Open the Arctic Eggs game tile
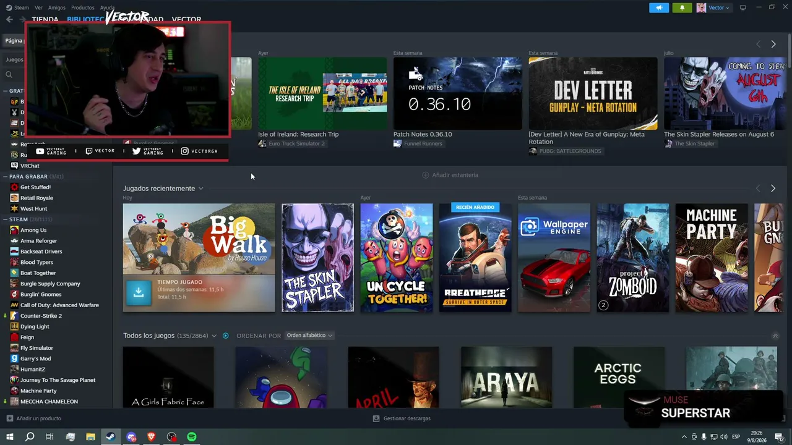The image size is (792, 445). point(619,377)
